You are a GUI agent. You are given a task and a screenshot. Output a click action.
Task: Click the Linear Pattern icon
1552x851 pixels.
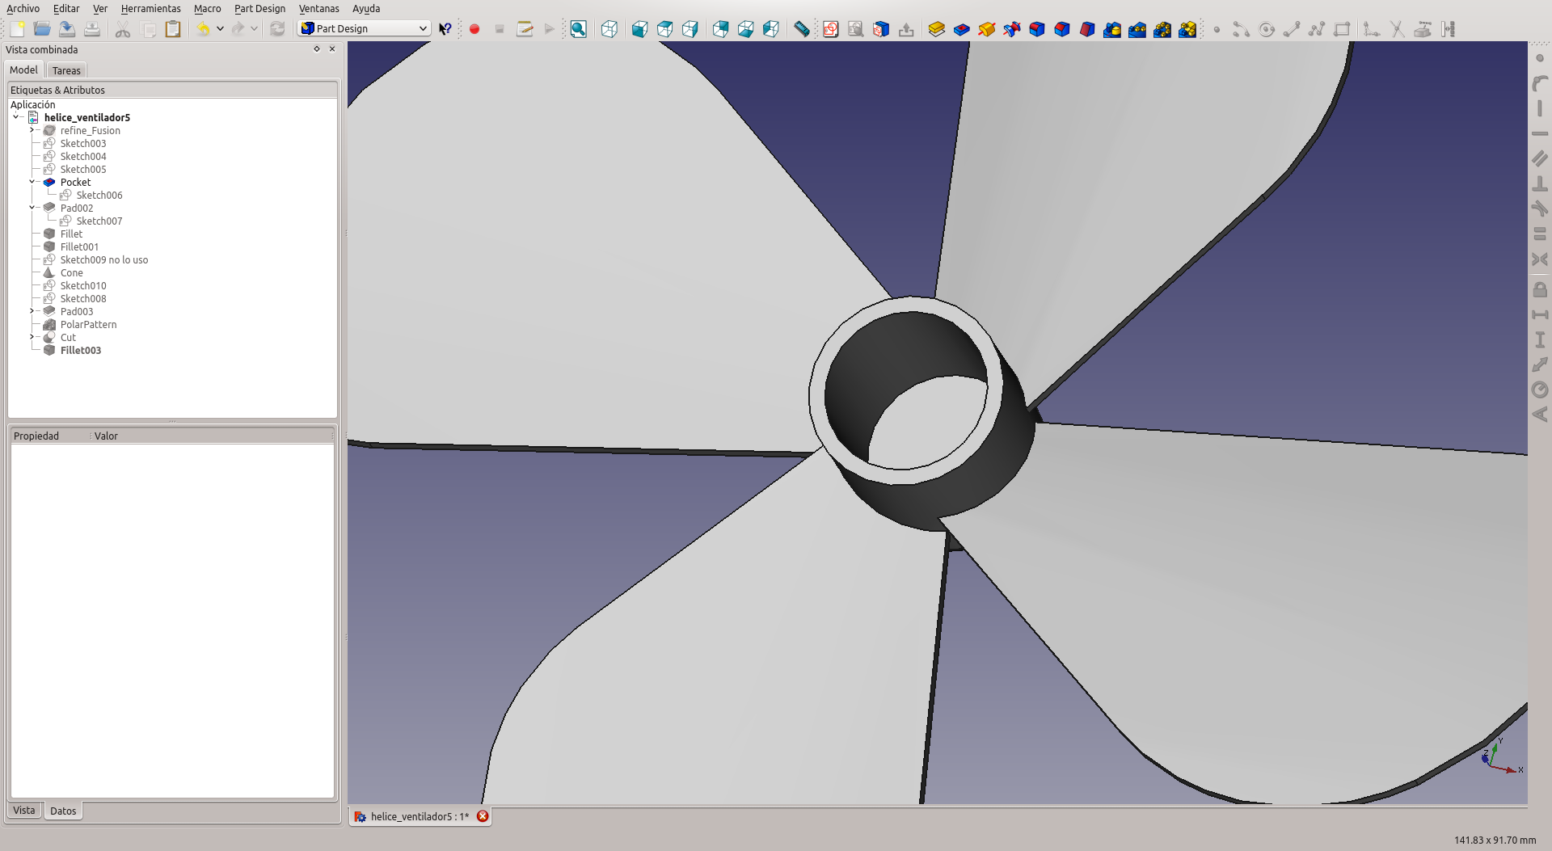pos(1137,29)
